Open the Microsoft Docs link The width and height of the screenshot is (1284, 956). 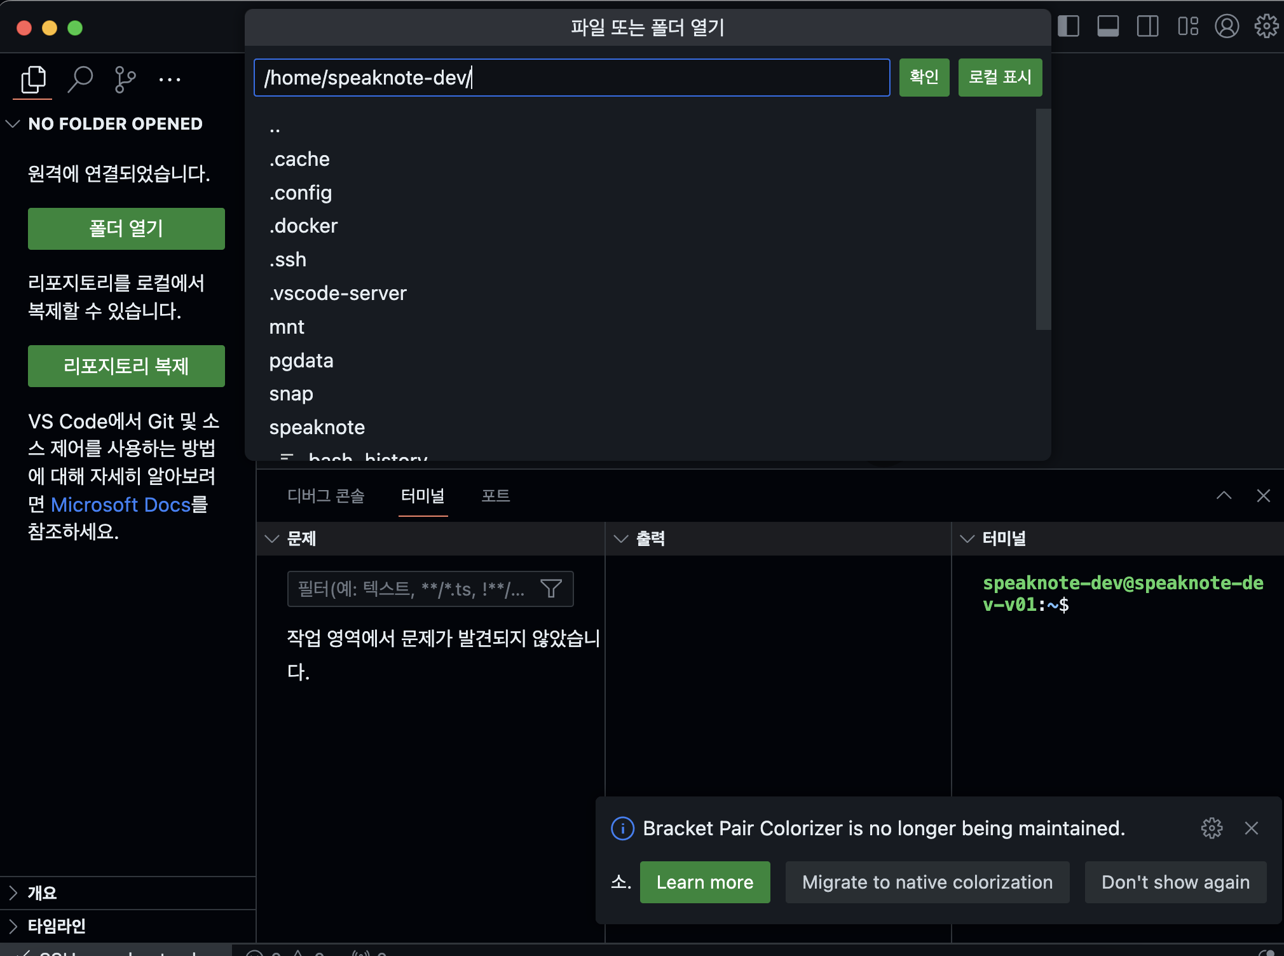pos(121,505)
